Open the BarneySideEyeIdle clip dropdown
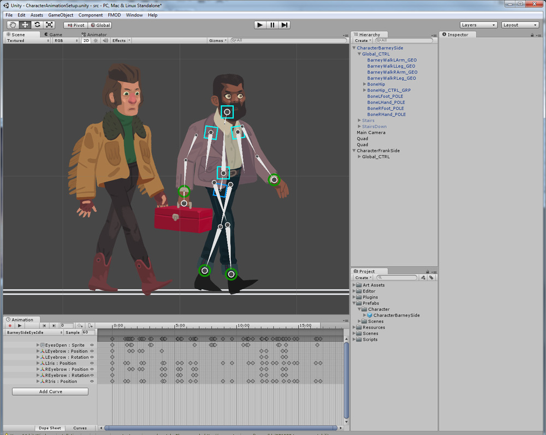The image size is (546, 435). (x=34, y=333)
